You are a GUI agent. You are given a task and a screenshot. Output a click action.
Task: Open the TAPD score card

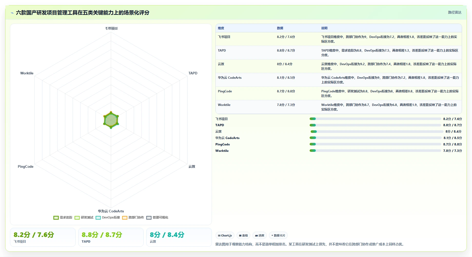111,237
